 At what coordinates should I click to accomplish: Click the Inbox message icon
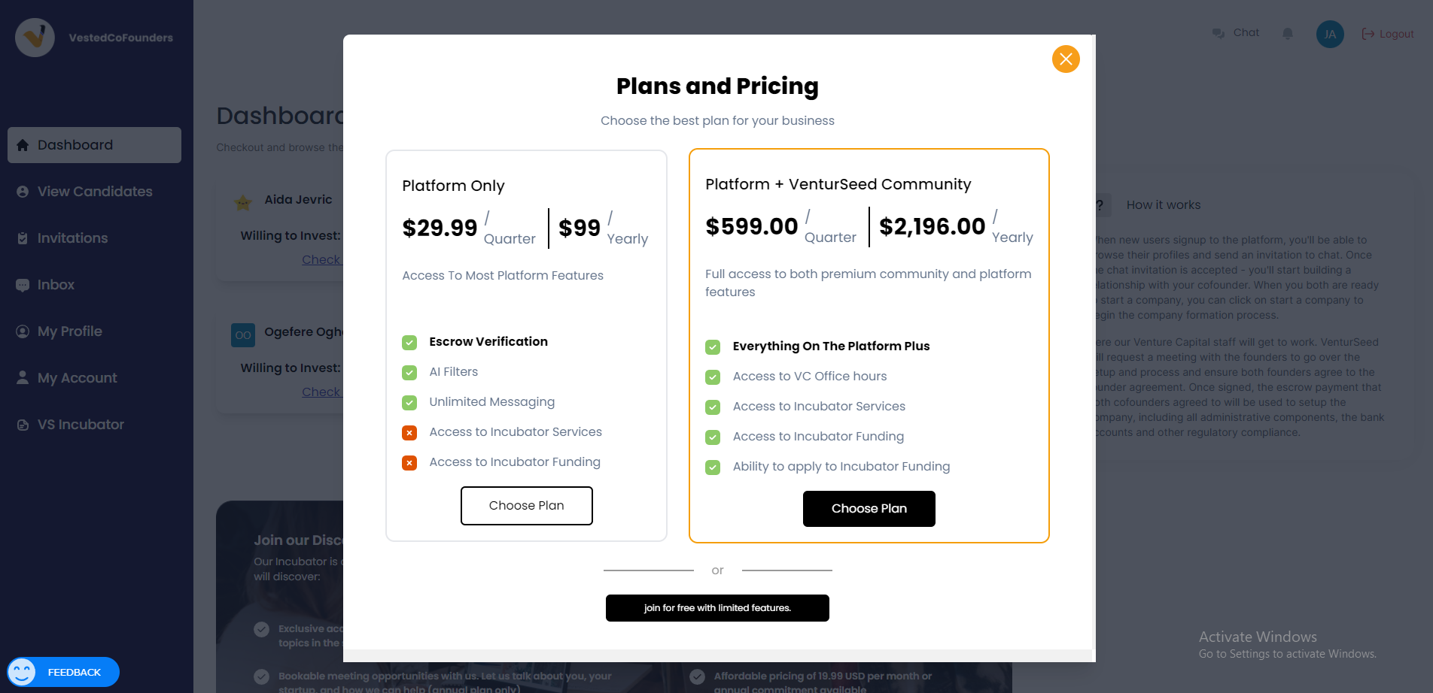[23, 285]
